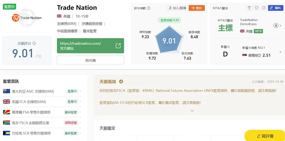
Task: Open the 南非 FSCA 金融服務企業 row
Action: 42,123
